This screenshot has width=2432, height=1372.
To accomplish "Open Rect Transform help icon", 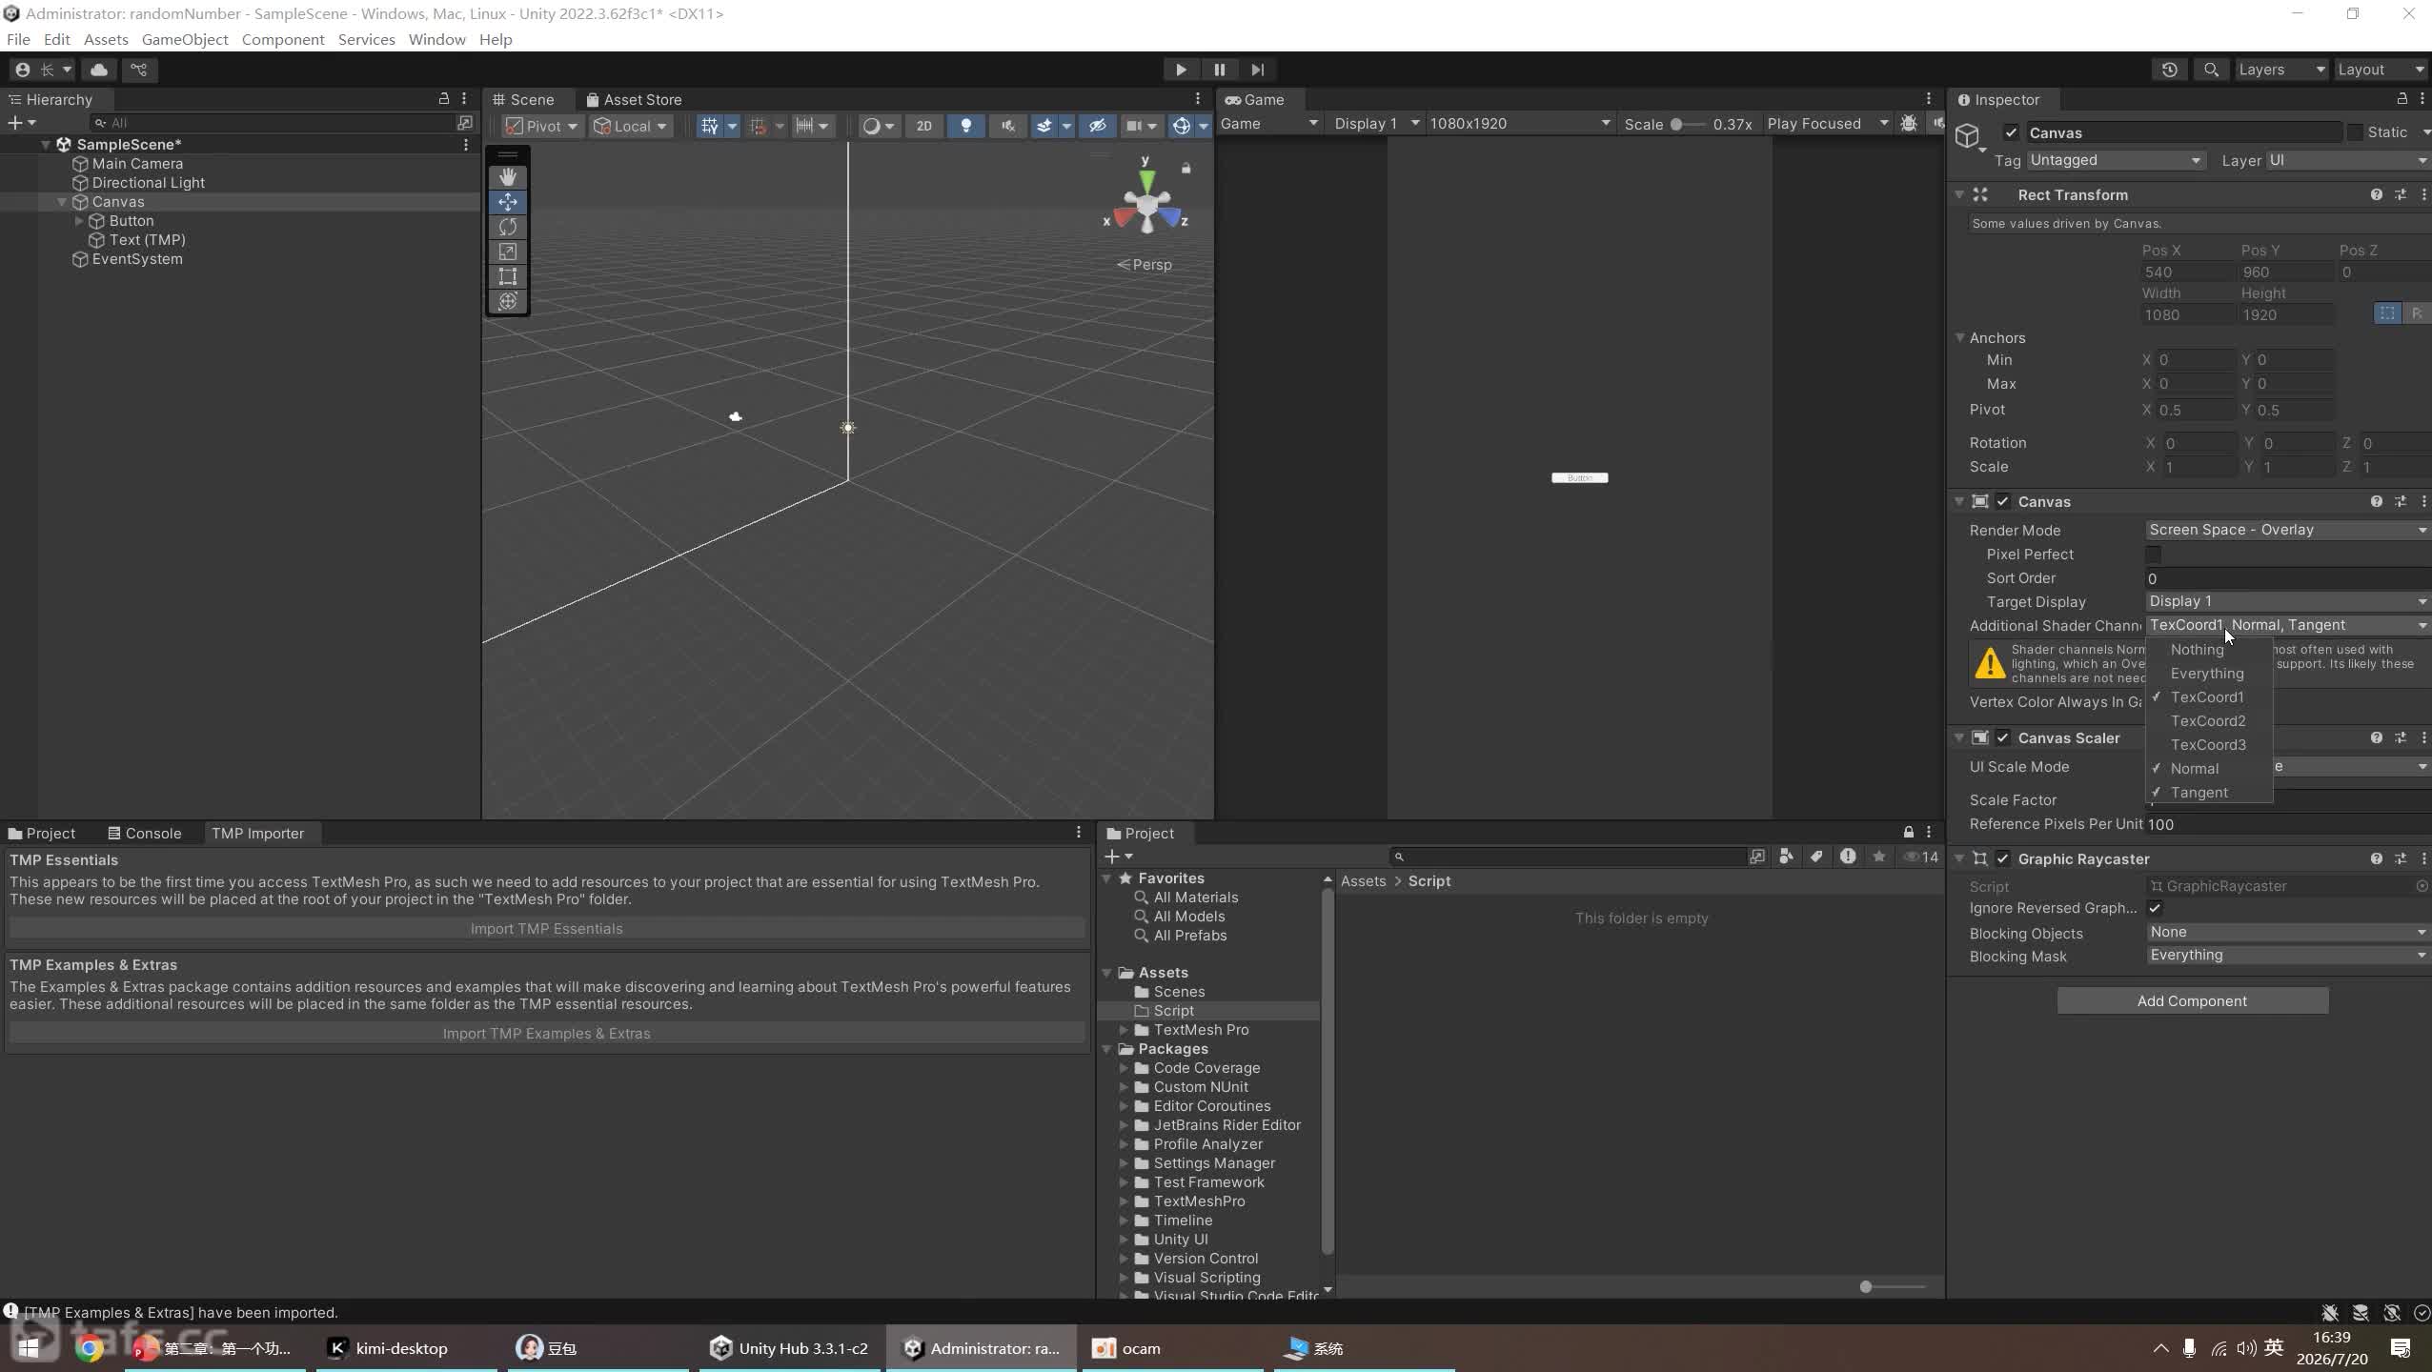I will click(x=2376, y=194).
